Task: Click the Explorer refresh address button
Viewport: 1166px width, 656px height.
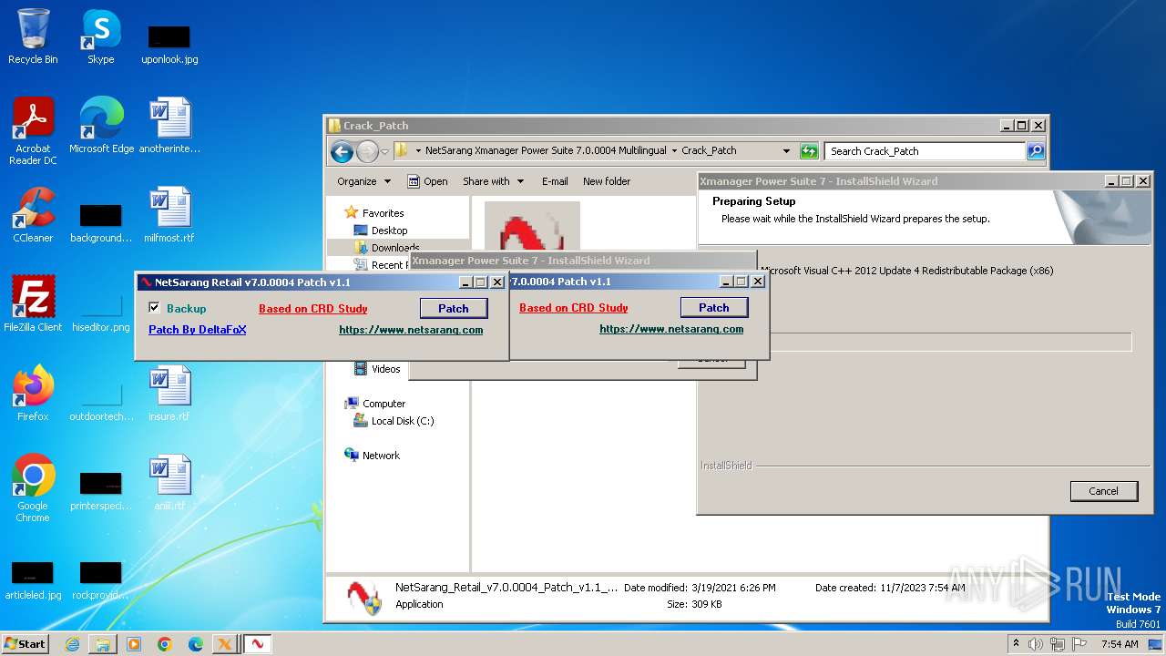Action: 809,151
